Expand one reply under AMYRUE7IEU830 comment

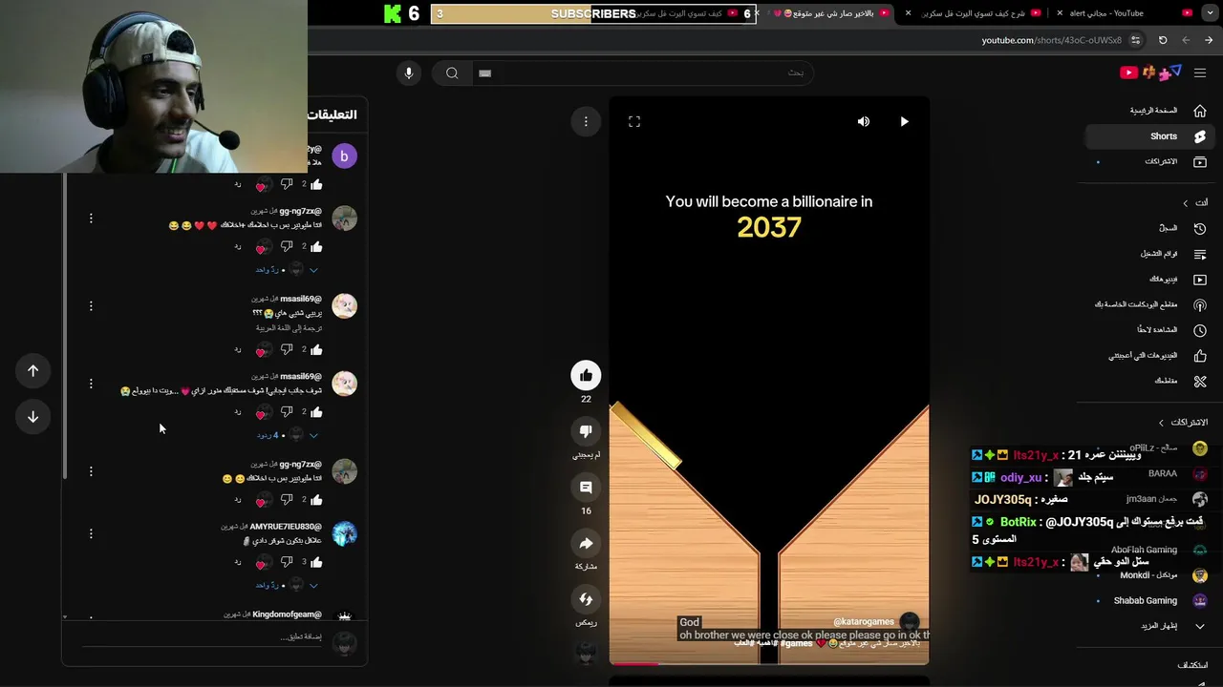point(287,585)
